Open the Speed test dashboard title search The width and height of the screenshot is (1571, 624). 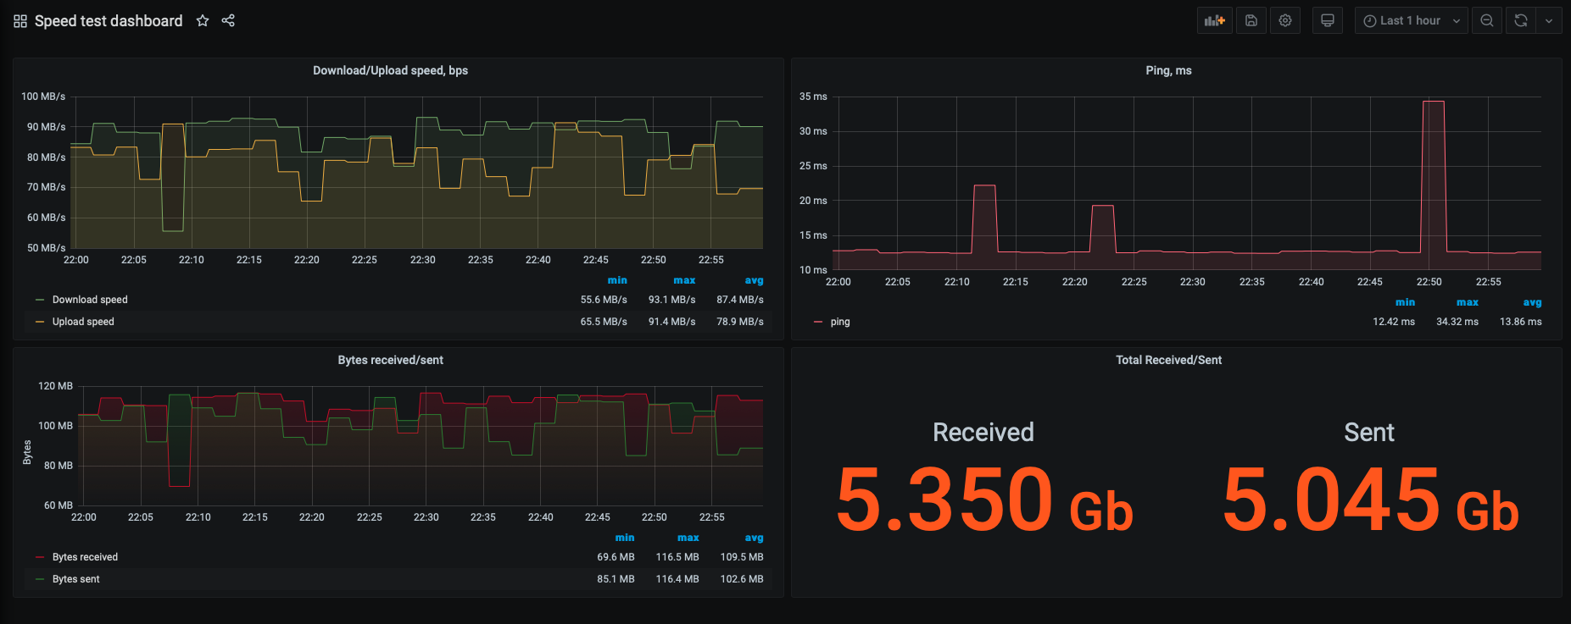coord(109,21)
